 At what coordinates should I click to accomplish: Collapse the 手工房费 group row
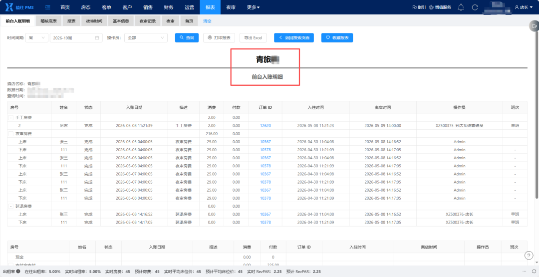(10, 117)
